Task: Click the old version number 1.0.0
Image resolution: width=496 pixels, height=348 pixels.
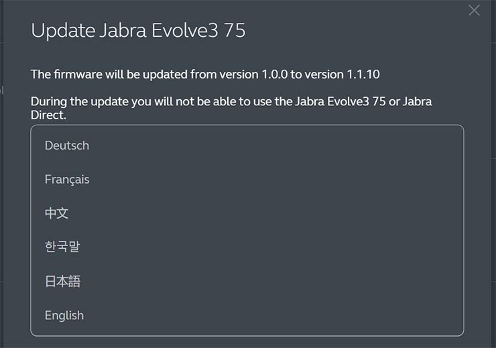Action: (x=273, y=74)
